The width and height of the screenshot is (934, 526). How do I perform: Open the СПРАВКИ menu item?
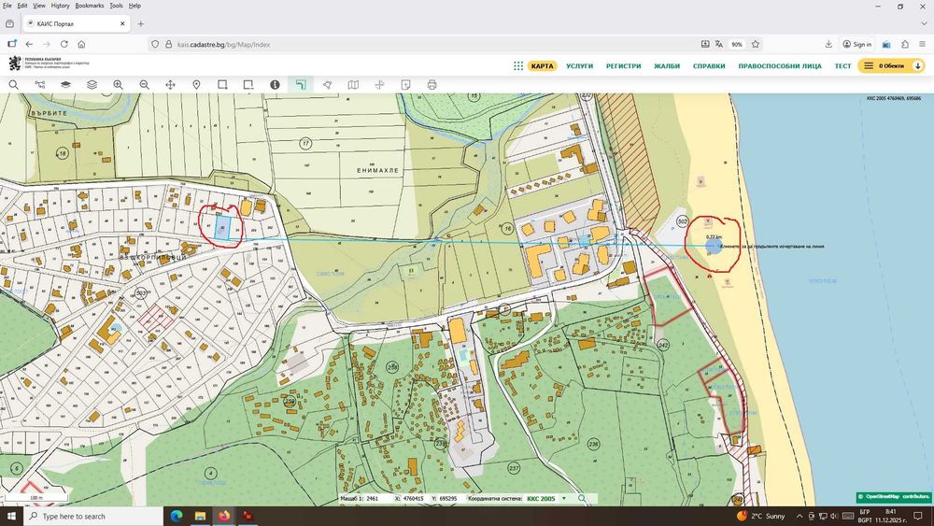pyautogui.click(x=709, y=66)
